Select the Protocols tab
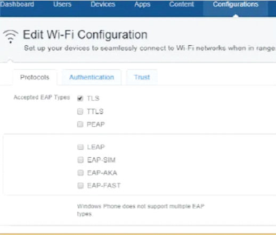This screenshot has height=235, width=276. (x=35, y=77)
